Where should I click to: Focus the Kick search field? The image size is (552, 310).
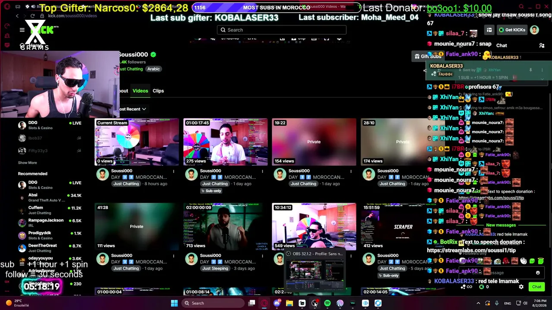point(282,30)
